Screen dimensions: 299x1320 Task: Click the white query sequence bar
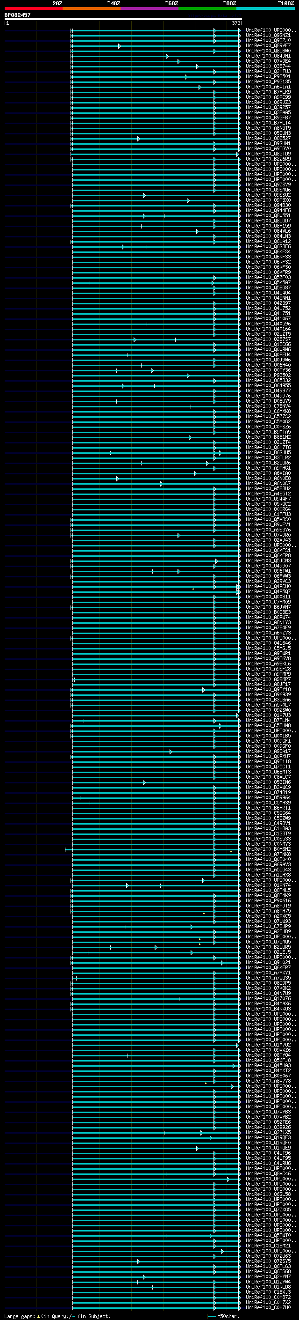tap(123, 19)
